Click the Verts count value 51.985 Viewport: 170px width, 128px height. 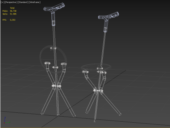pos(13,14)
